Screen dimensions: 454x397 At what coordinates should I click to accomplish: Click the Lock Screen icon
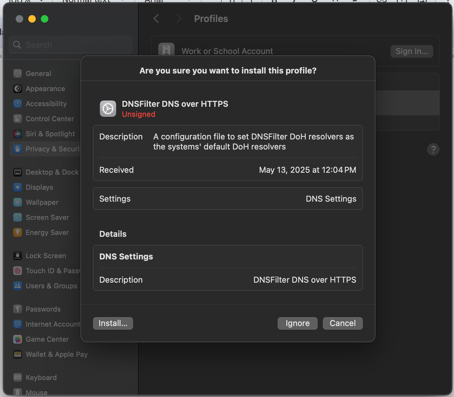click(18, 256)
